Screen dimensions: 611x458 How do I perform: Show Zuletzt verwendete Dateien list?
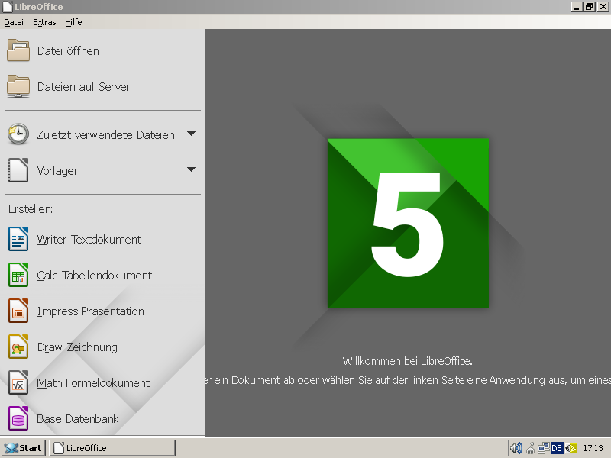(91, 134)
